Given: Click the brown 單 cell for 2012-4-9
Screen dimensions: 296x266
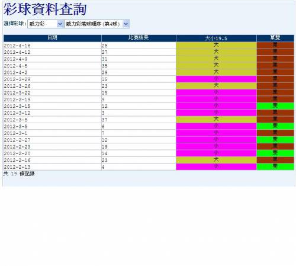Looking at the screenshot, I should coord(275,59).
